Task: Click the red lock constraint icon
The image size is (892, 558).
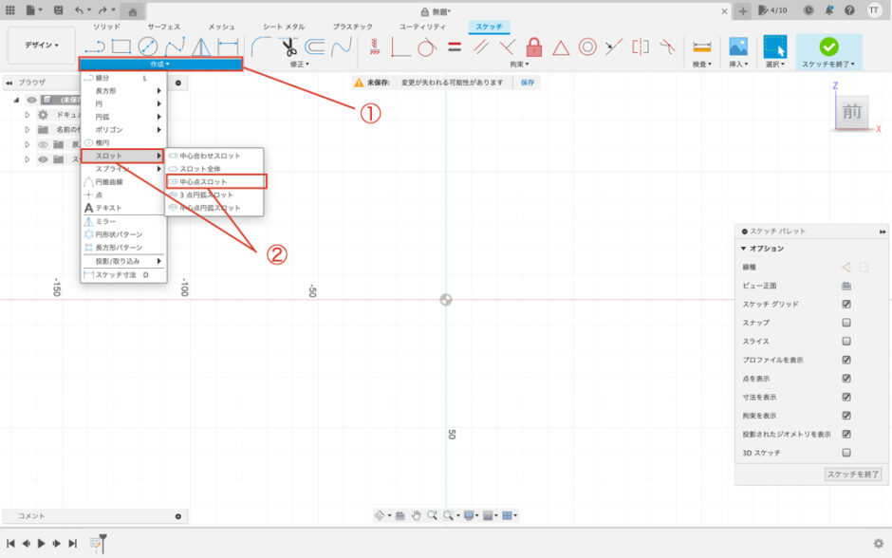Action: tap(533, 46)
